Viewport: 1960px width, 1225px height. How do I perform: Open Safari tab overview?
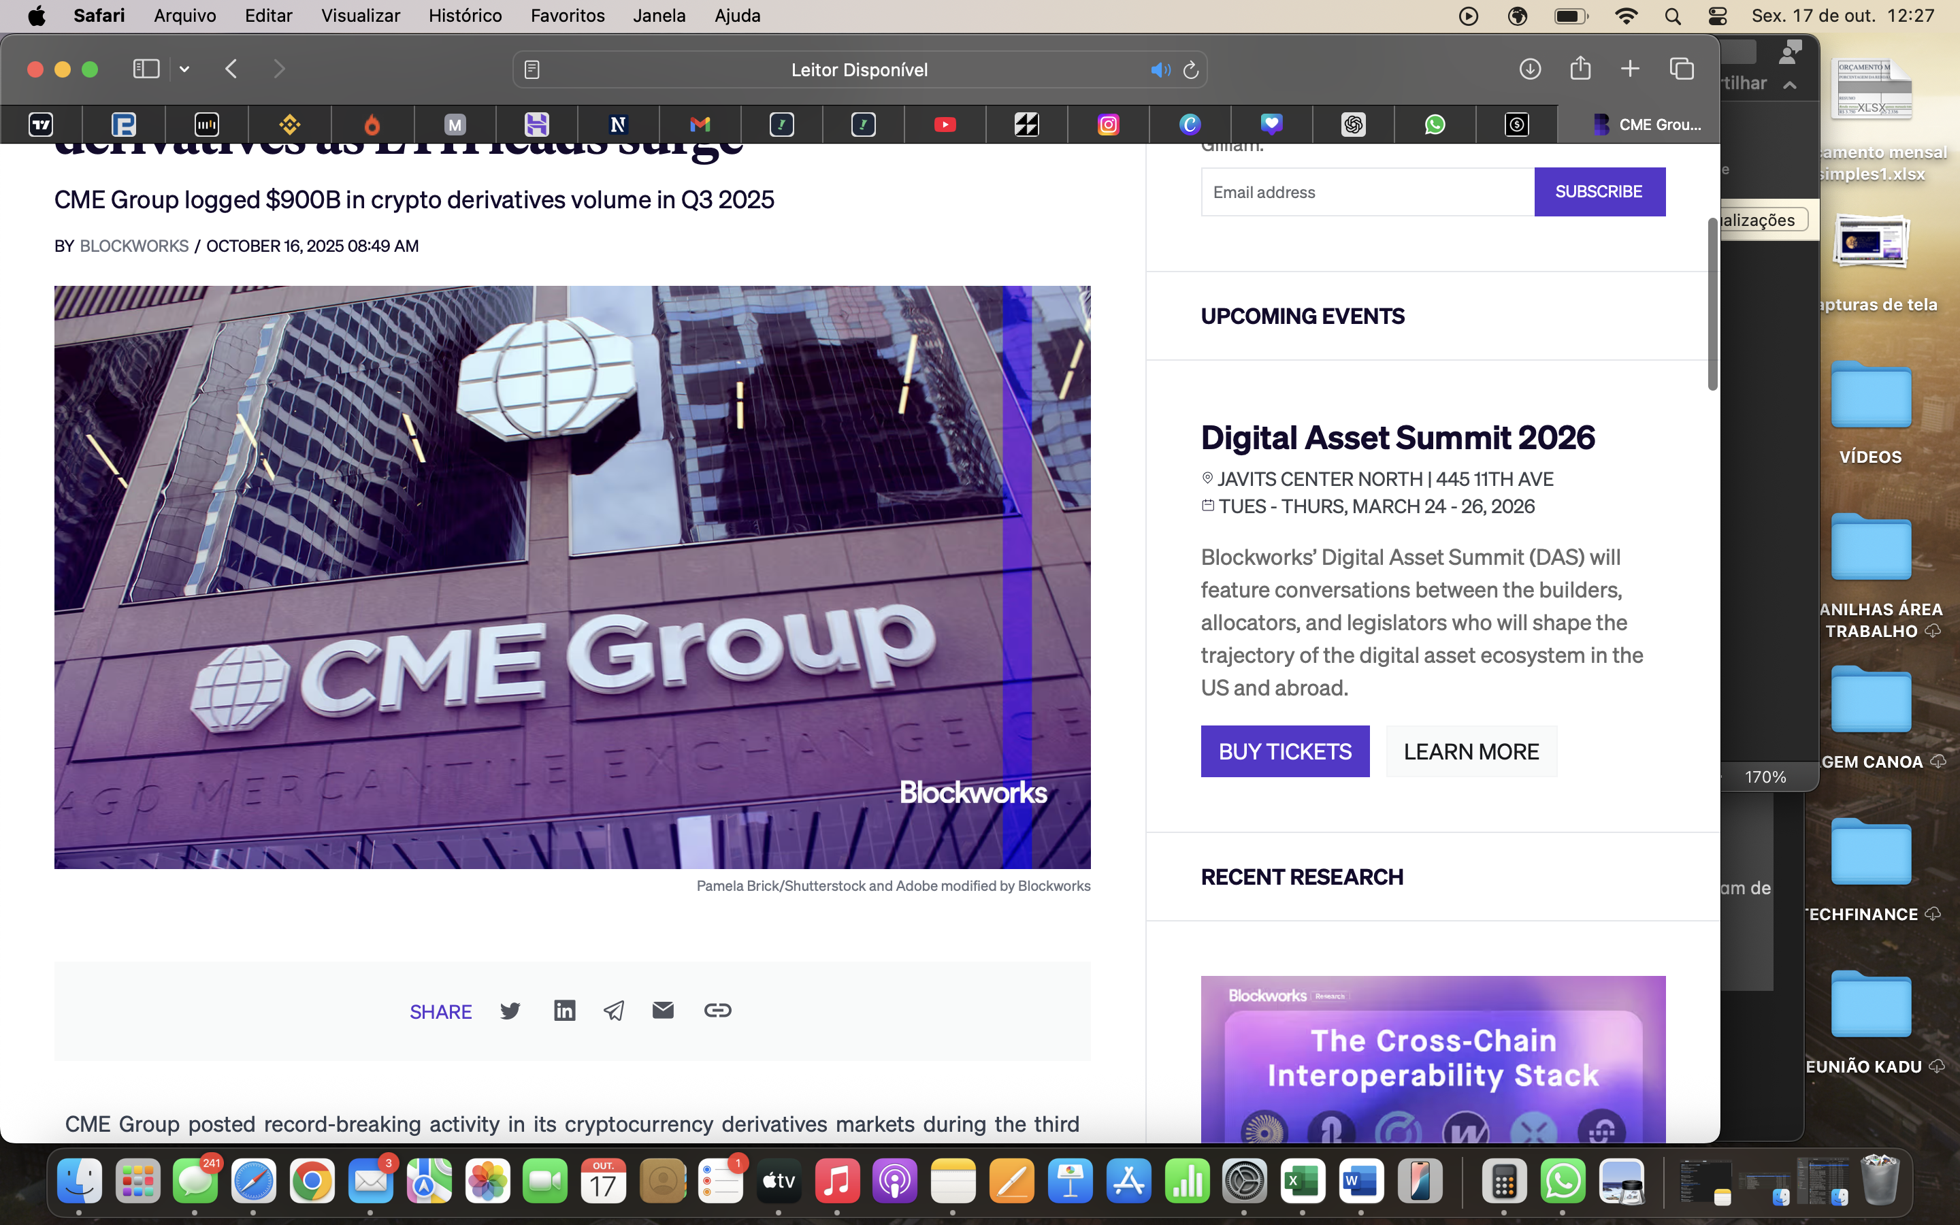coord(1682,69)
